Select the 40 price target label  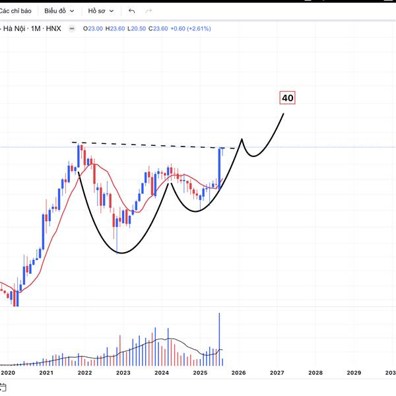287,98
